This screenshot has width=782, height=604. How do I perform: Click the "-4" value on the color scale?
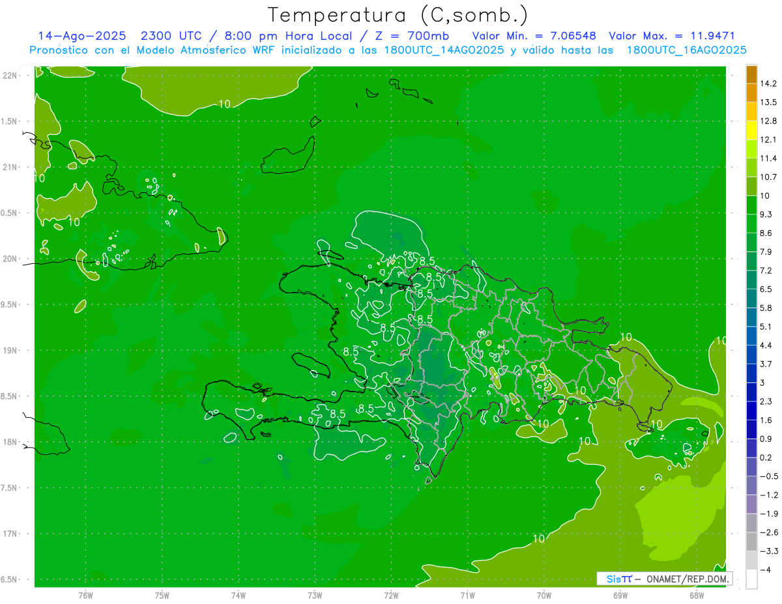click(765, 570)
